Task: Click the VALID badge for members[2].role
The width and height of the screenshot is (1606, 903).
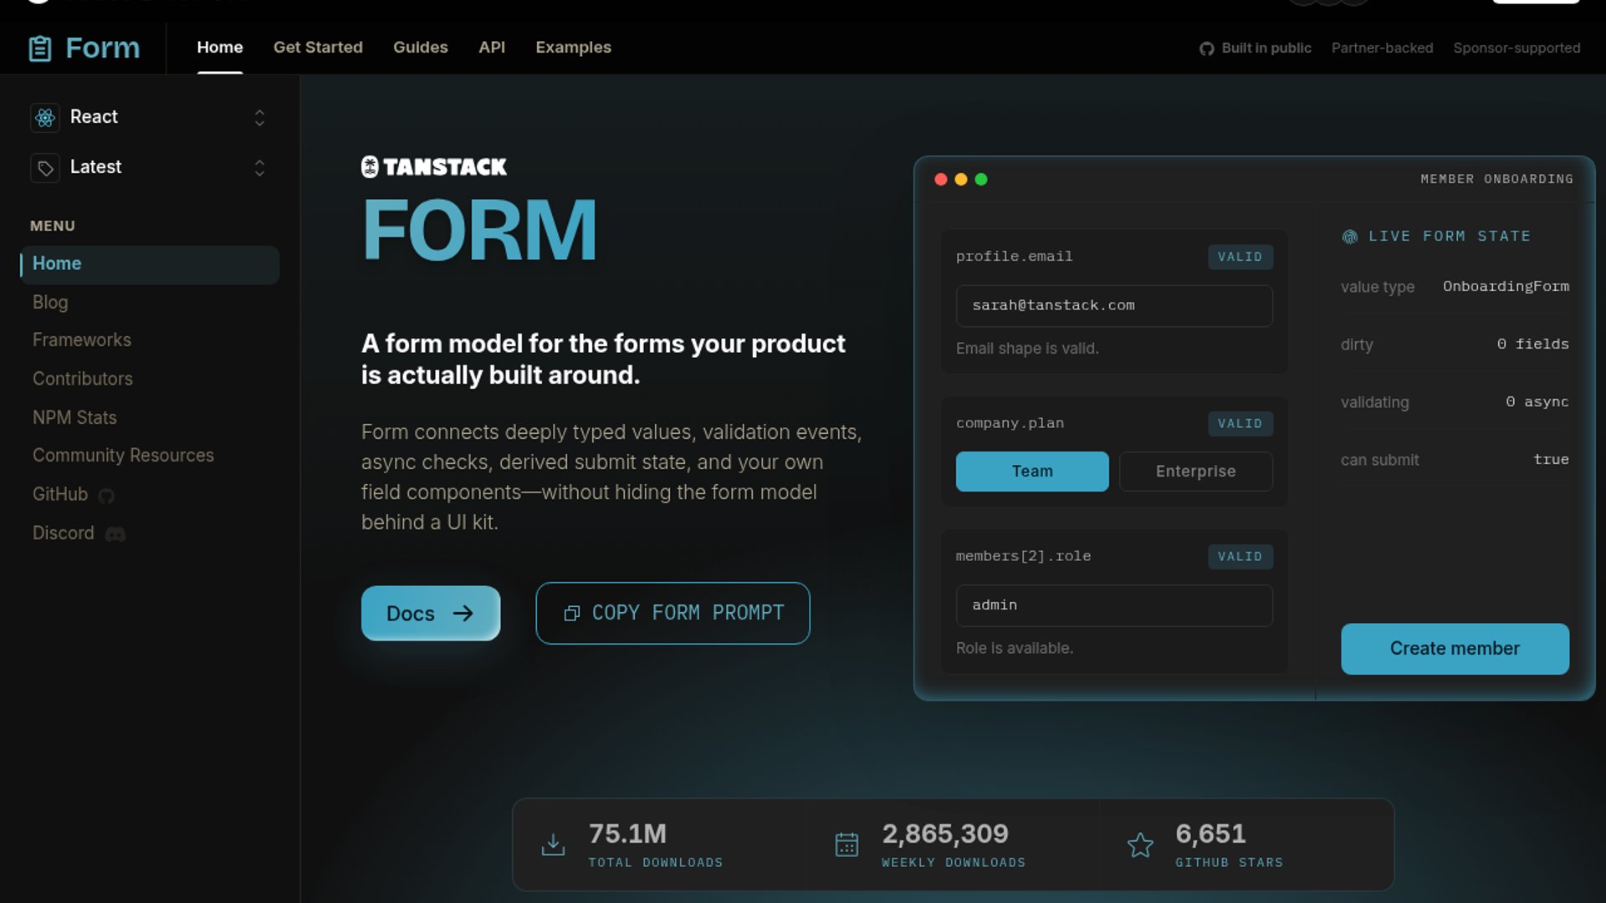Action: point(1240,557)
